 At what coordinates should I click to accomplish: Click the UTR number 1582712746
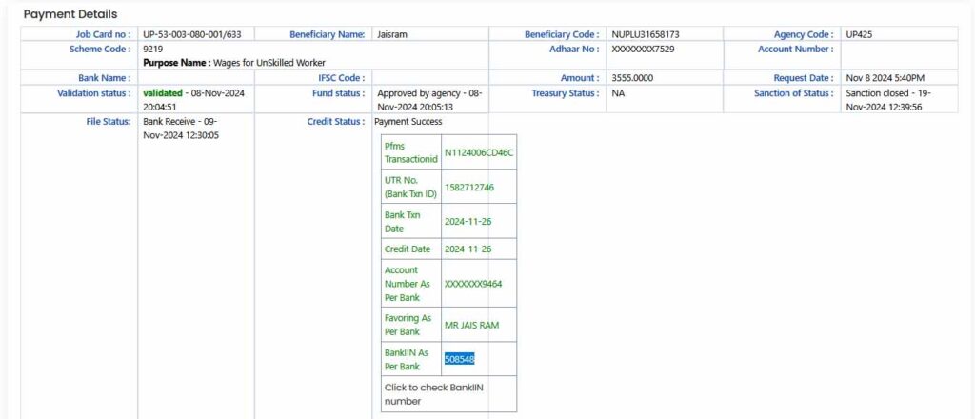tap(469, 188)
